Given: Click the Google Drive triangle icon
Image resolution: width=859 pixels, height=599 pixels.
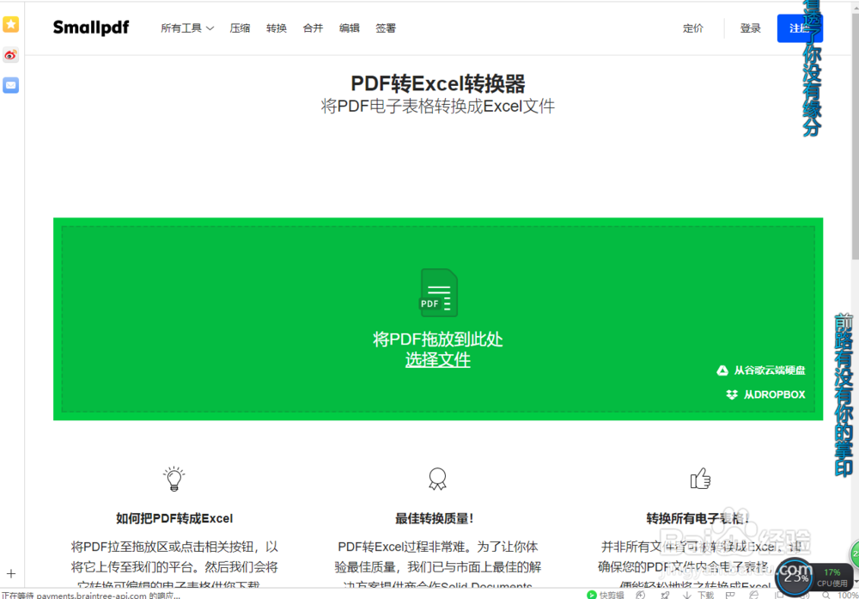Looking at the screenshot, I should (x=722, y=370).
